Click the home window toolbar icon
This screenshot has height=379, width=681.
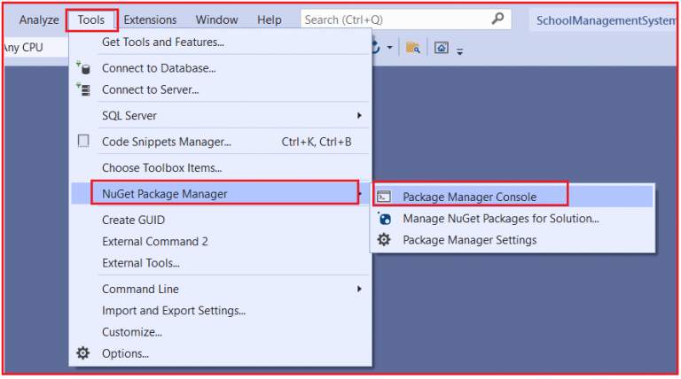(x=441, y=48)
